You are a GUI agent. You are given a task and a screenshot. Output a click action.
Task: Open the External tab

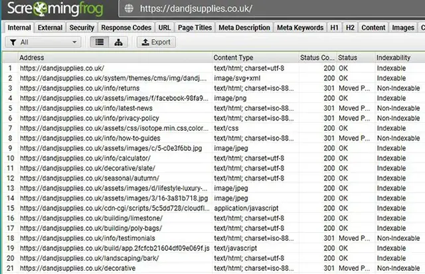(50, 28)
